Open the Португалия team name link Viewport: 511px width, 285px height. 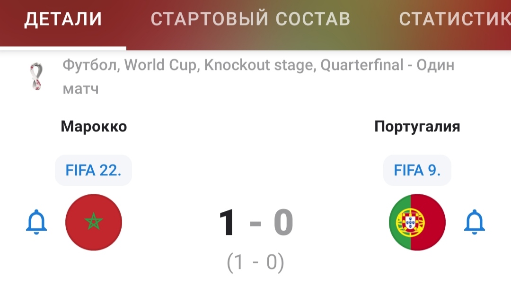(417, 127)
